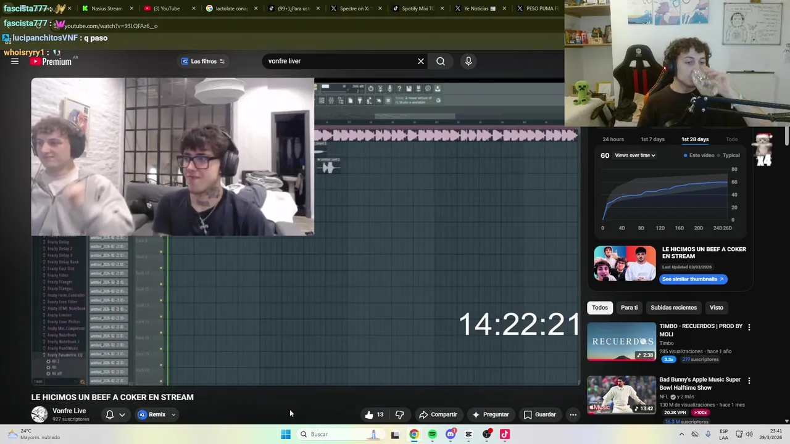Screen dimensions: 790x444
Task: Open options menu for Bad Bunny's video
Action: click(749, 380)
